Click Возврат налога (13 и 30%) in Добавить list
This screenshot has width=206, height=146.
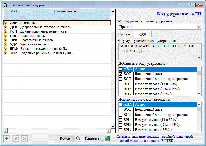156,84
